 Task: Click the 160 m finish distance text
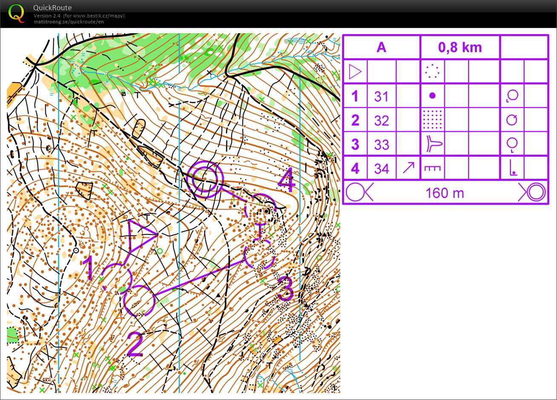pyautogui.click(x=445, y=193)
